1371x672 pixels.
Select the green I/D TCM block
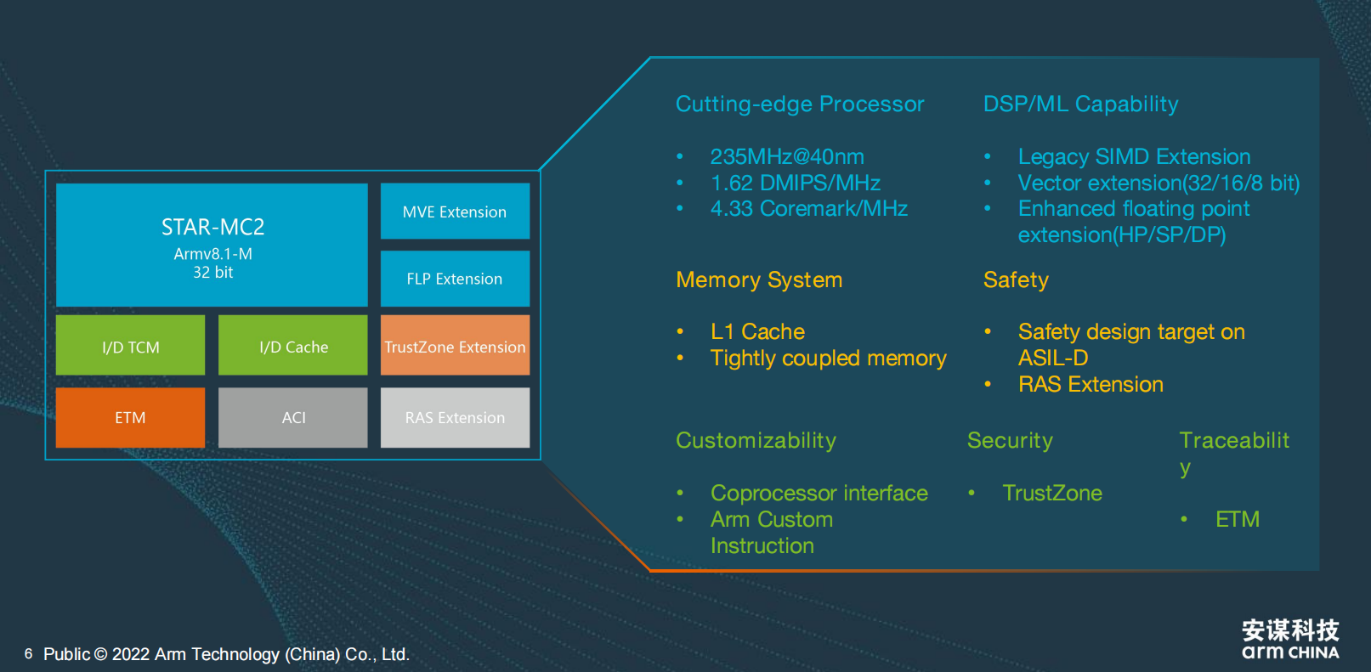(x=130, y=346)
